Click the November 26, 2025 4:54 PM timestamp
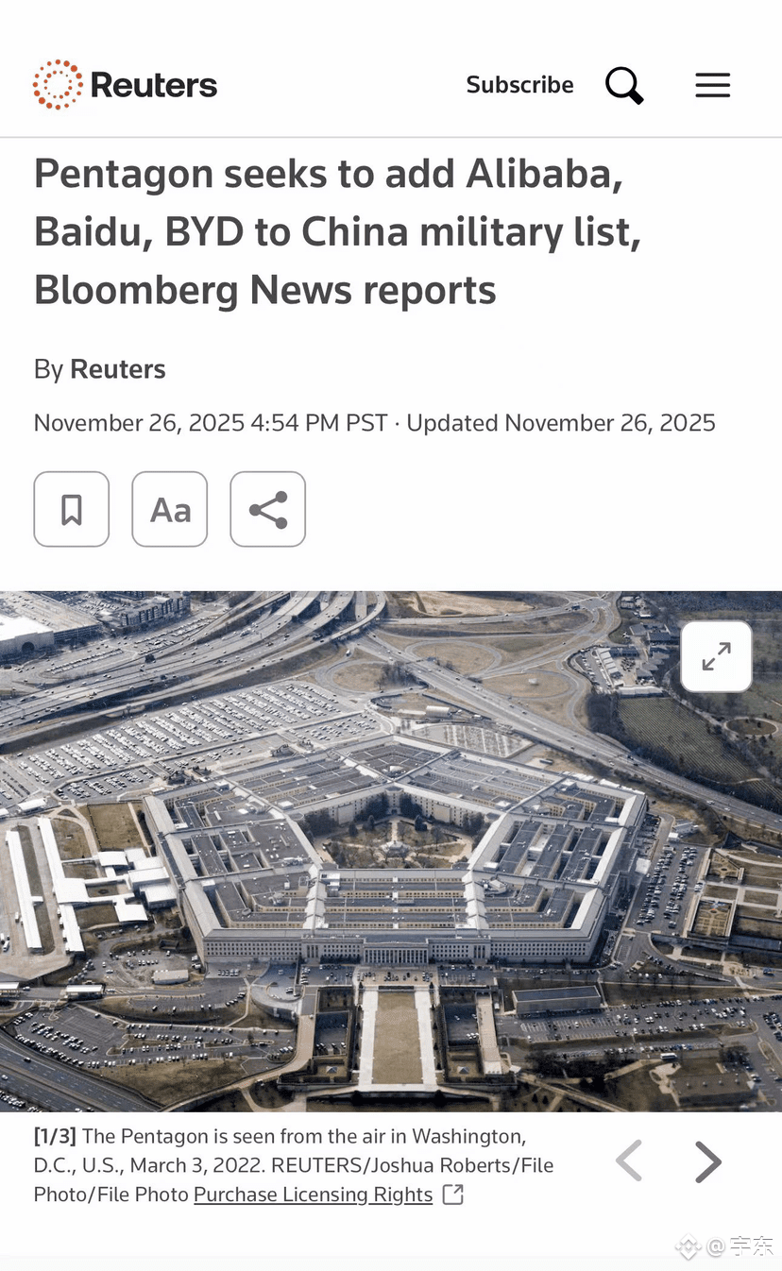This screenshot has width=782, height=1271. tap(211, 423)
